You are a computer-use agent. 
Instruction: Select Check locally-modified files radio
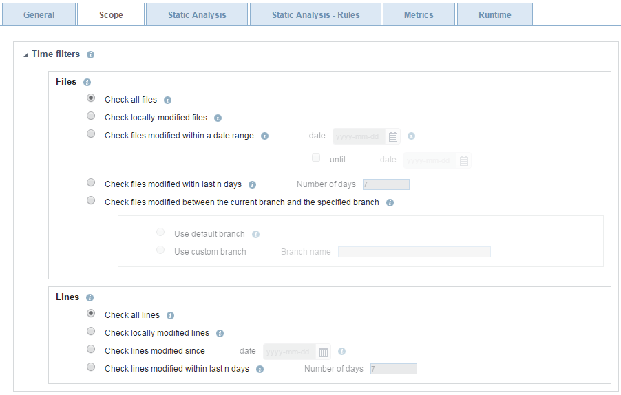point(91,116)
